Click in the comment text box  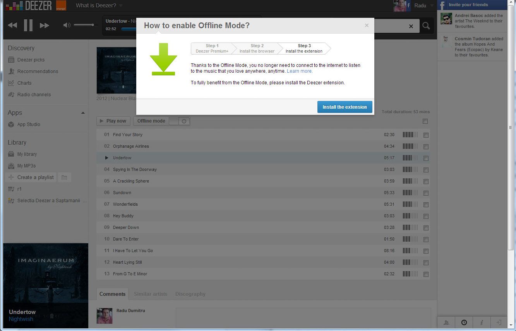coord(303,318)
